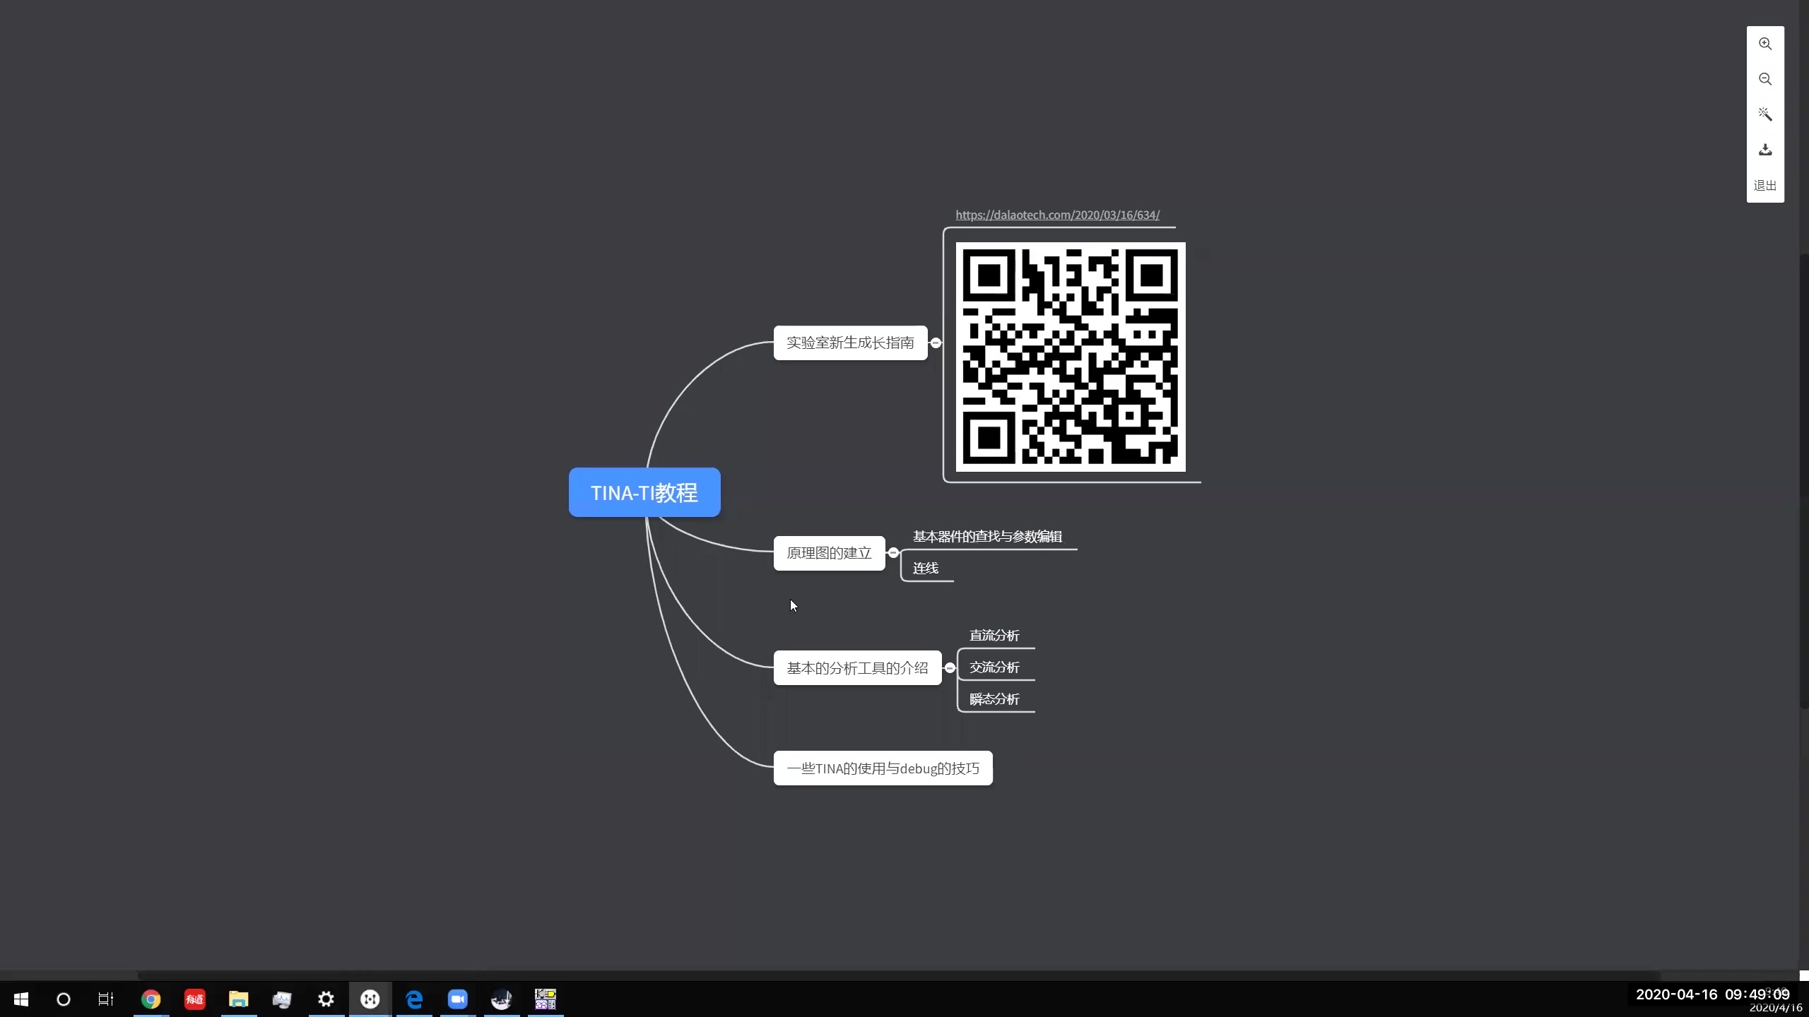This screenshot has width=1809, height=1017.
Task: Select the 基本的分析工具的介绍 node
Action: tap(857, 668)
